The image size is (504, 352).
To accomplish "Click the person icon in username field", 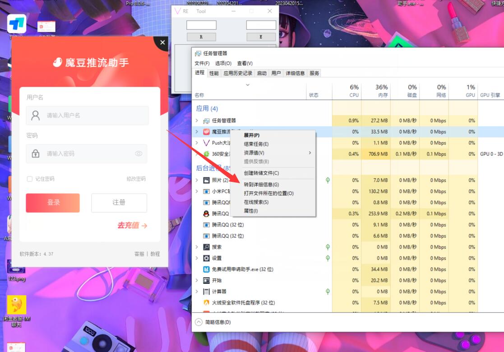I will pyautogui.click(x=36, y=115).
